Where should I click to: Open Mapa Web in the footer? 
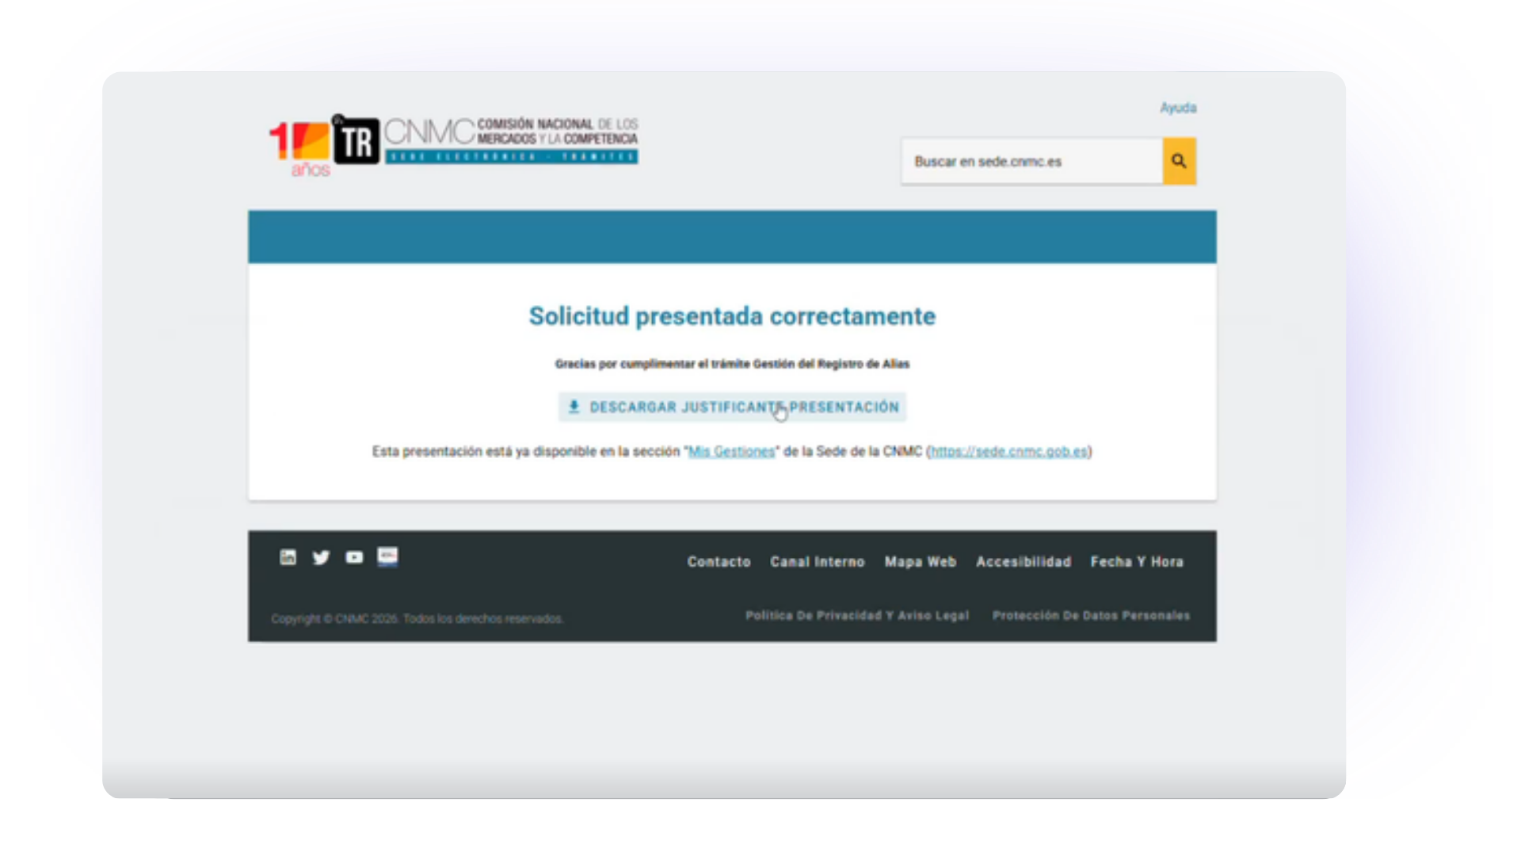[x=921, y=562]
